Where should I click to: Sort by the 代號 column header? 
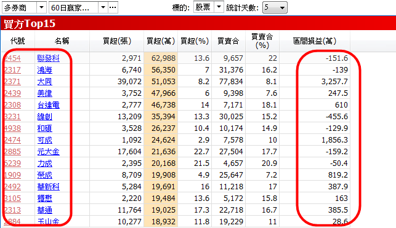[18, 41]
